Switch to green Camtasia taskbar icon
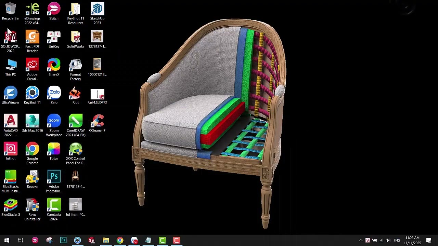The width and height of the screenshot is (438, 246). pos(162,241)
